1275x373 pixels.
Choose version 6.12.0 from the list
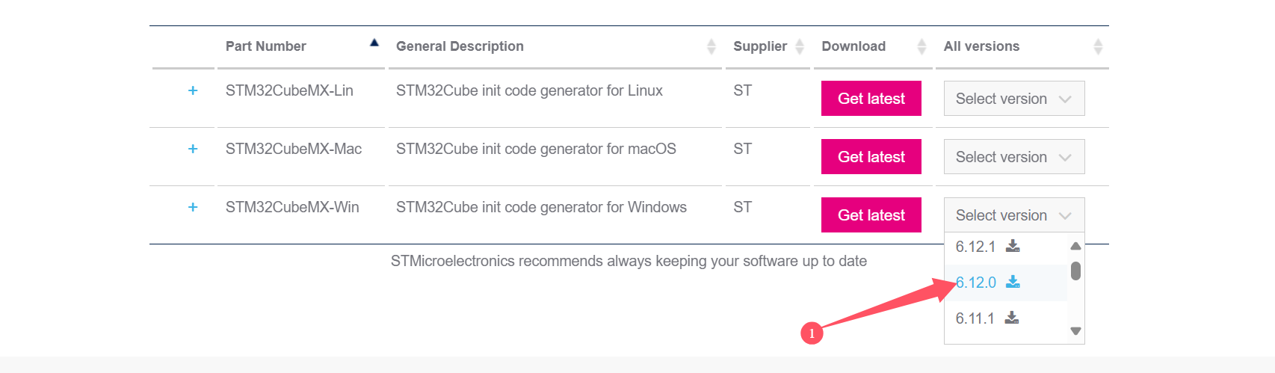coord(976,283)
